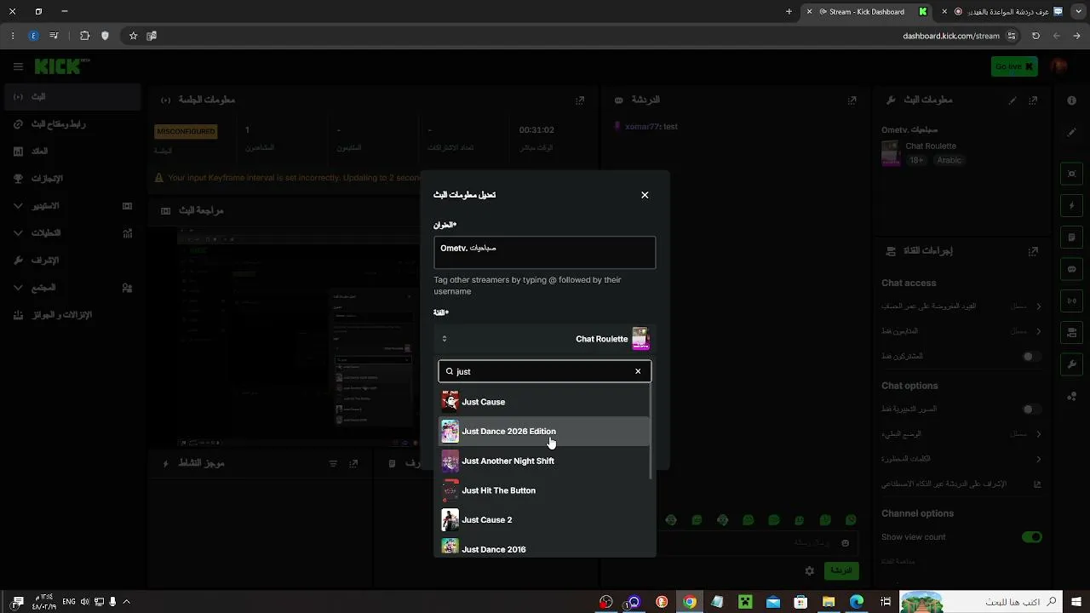
Task: Clear the category search field text
Action: click(x=638, y=371)
